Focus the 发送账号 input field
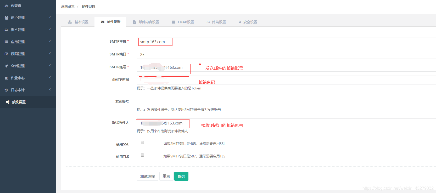The image size is (436, 193). pos(286,101)
